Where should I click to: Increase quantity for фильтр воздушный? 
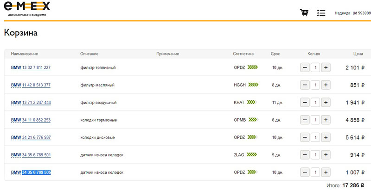pos(326,103)
